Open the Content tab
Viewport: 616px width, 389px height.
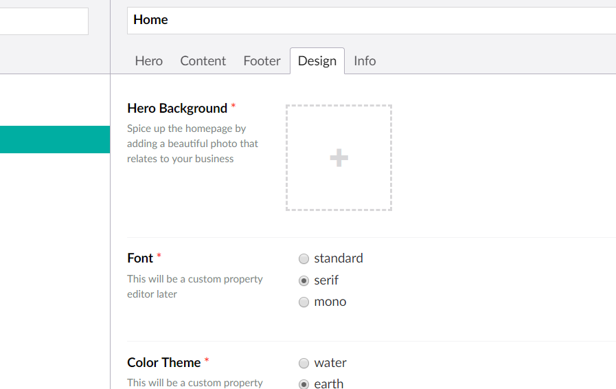point(203,60)
